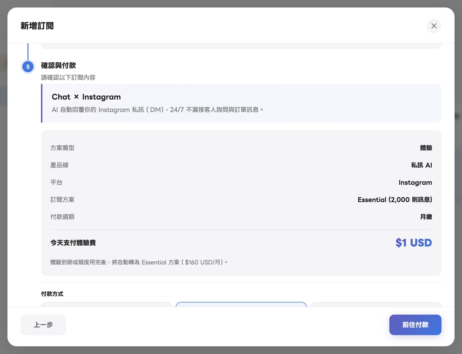
Task: Click the 體驗 plan type value
Action: (x=426, y=148)
